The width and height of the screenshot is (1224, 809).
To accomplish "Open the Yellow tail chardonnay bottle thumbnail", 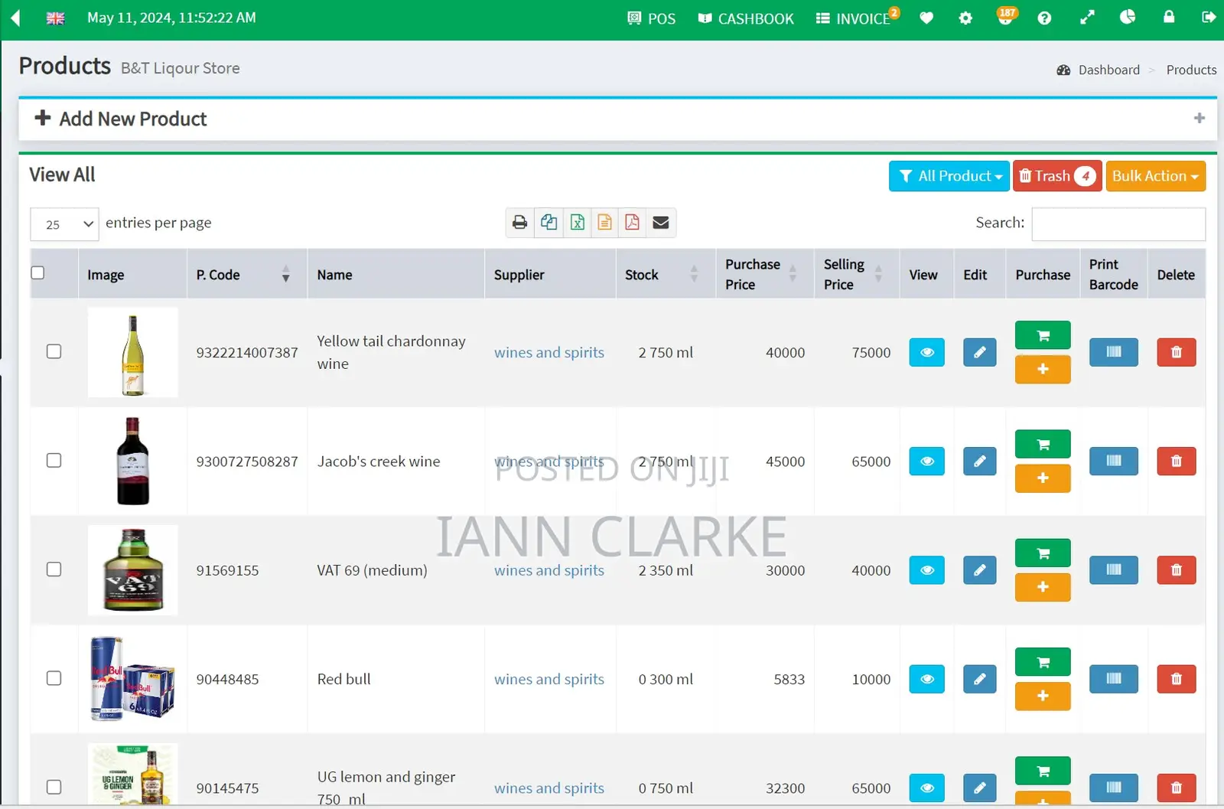I will (x=133, y=353).
